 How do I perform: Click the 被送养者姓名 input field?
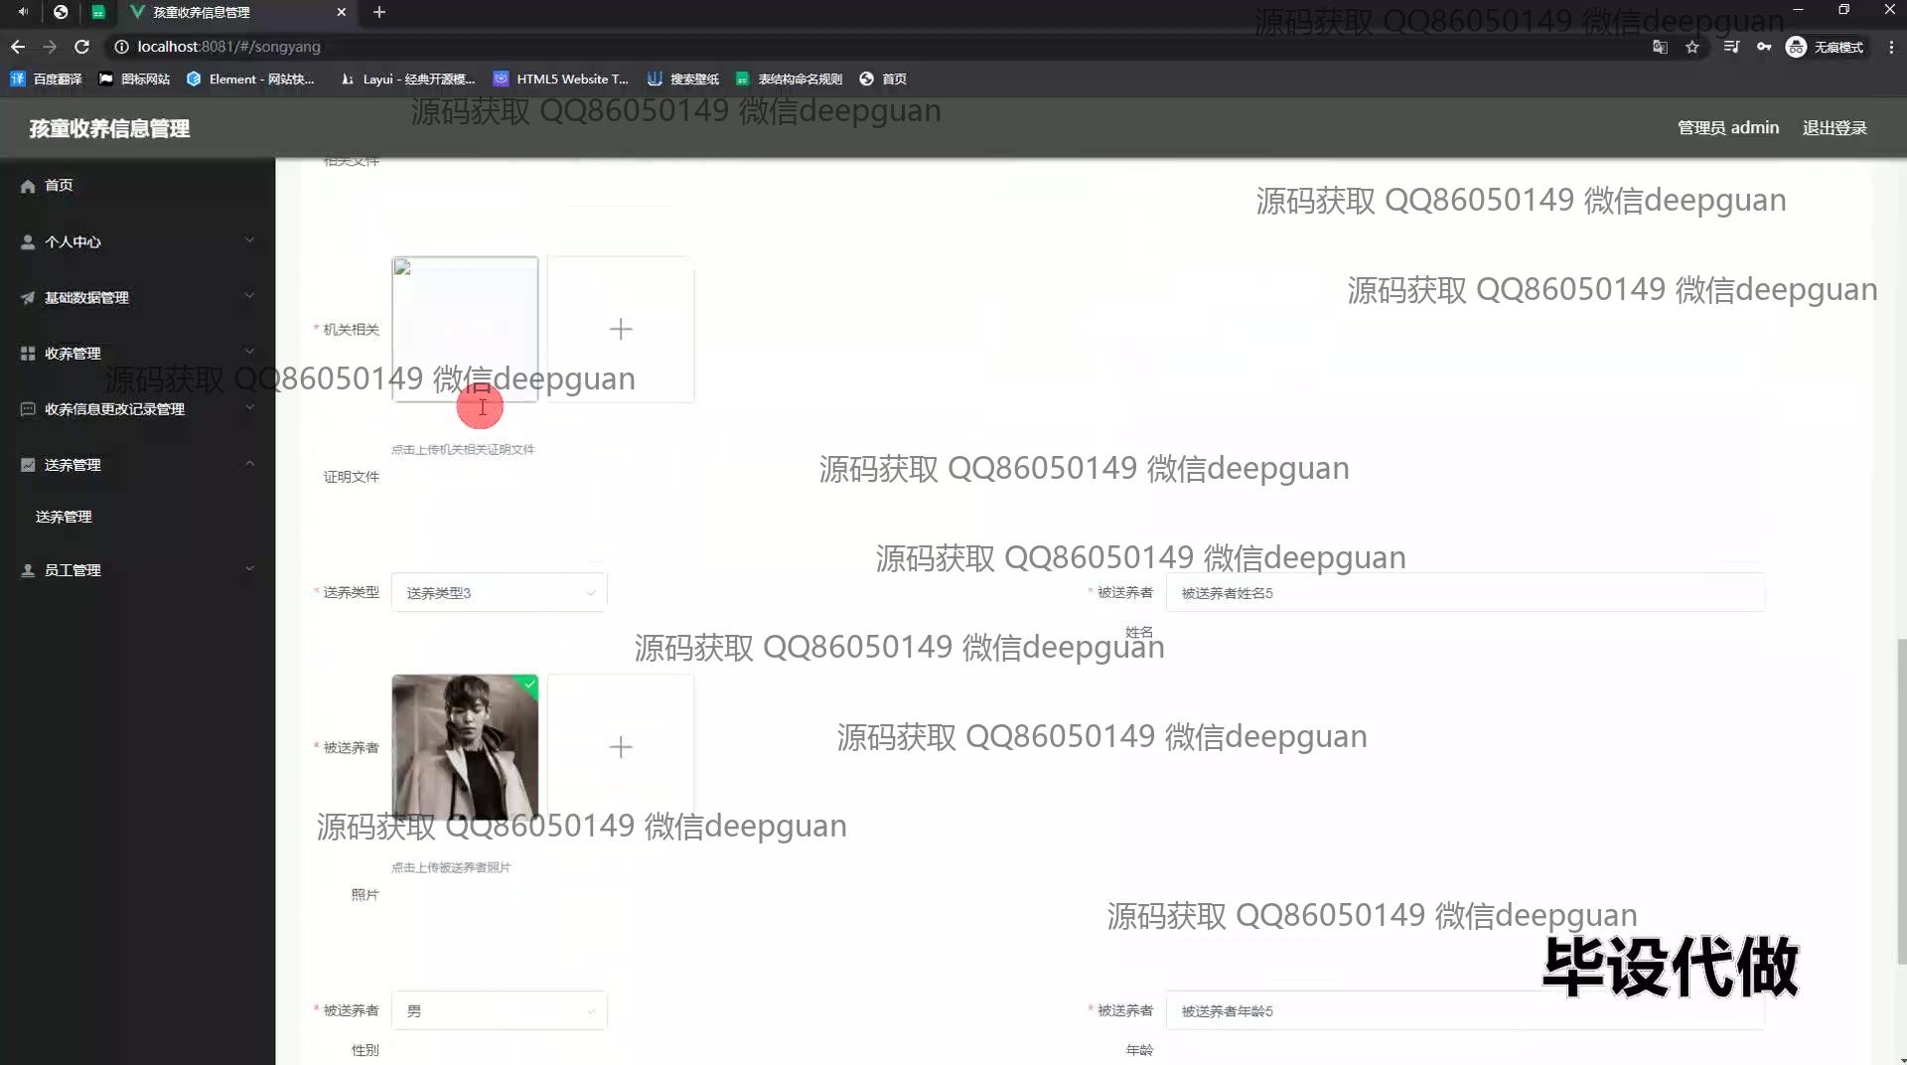coord(1465,593)
